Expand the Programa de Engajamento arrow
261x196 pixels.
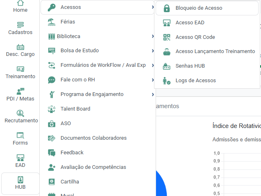152,94
